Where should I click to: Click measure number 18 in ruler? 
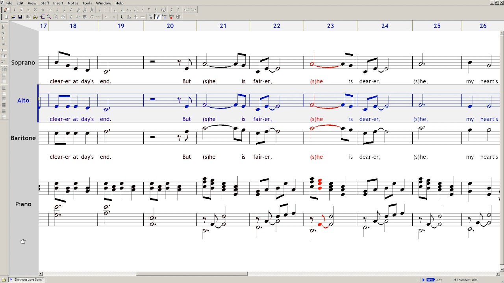(73, 26)
